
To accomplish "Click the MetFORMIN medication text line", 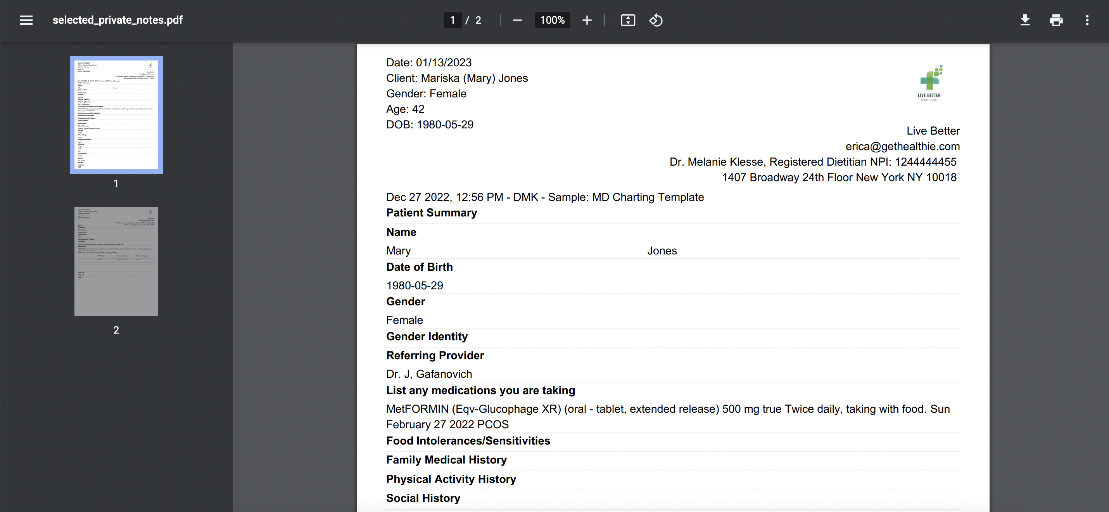I will [x=668, y=409].
